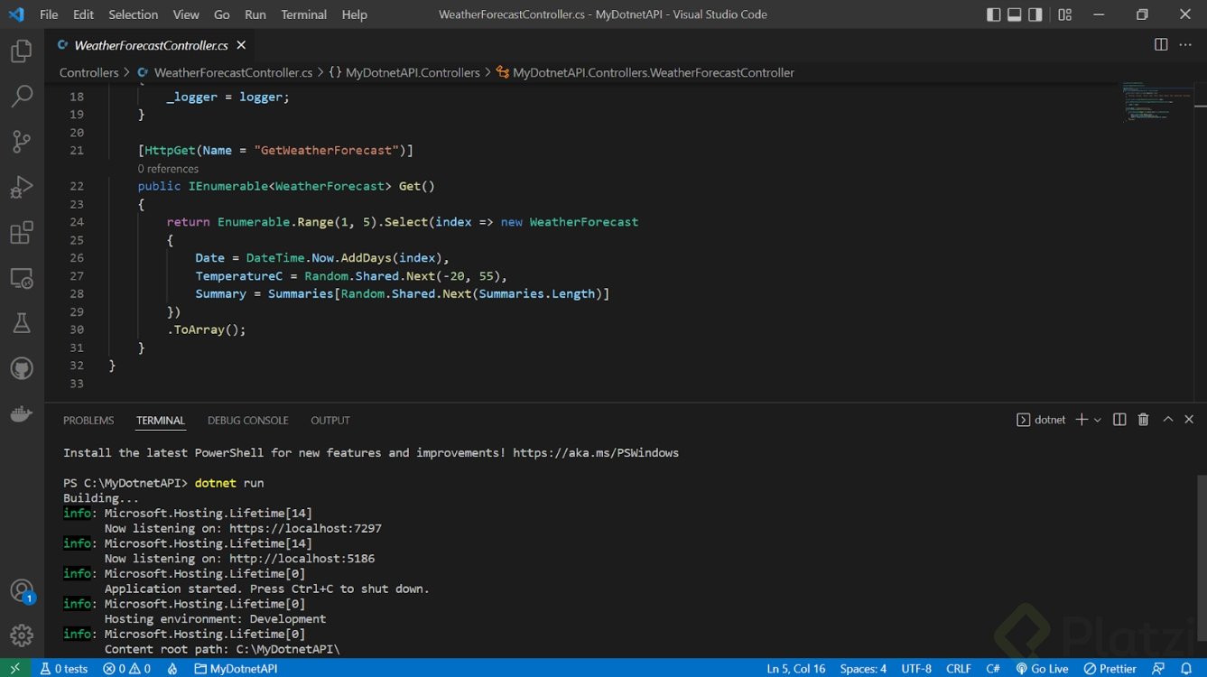Open the Extensions view
The height and width of the screenshot is (677, 1207).
(22, 232)
